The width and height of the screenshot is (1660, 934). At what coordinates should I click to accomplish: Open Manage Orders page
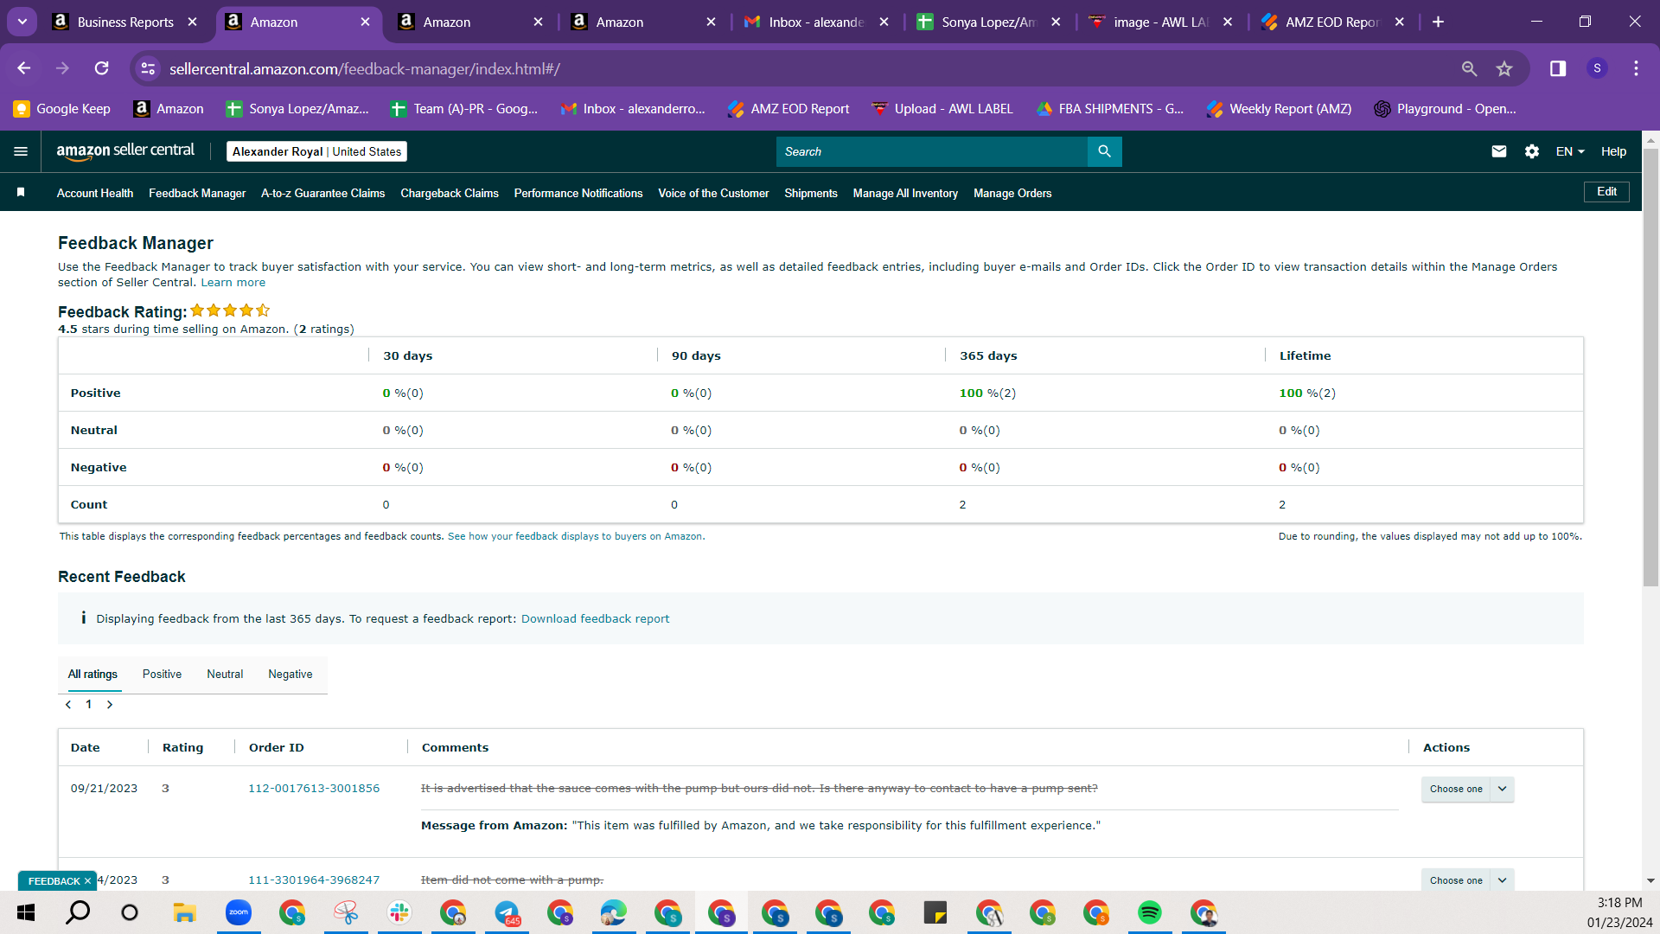1012,193
